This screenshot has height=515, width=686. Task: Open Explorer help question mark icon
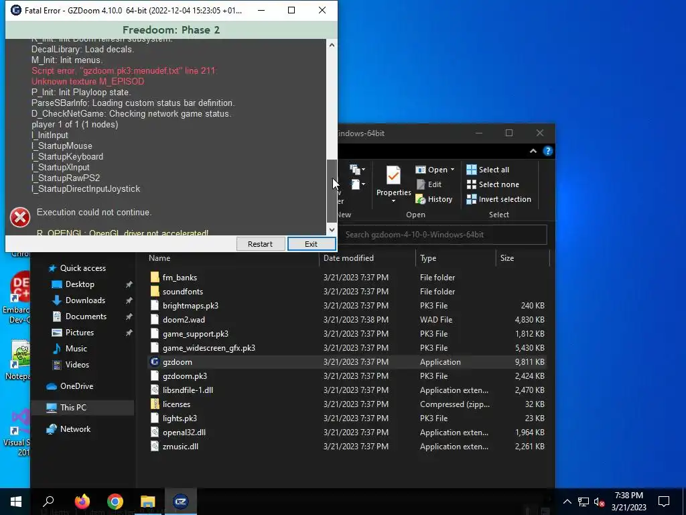pos(548,151)
